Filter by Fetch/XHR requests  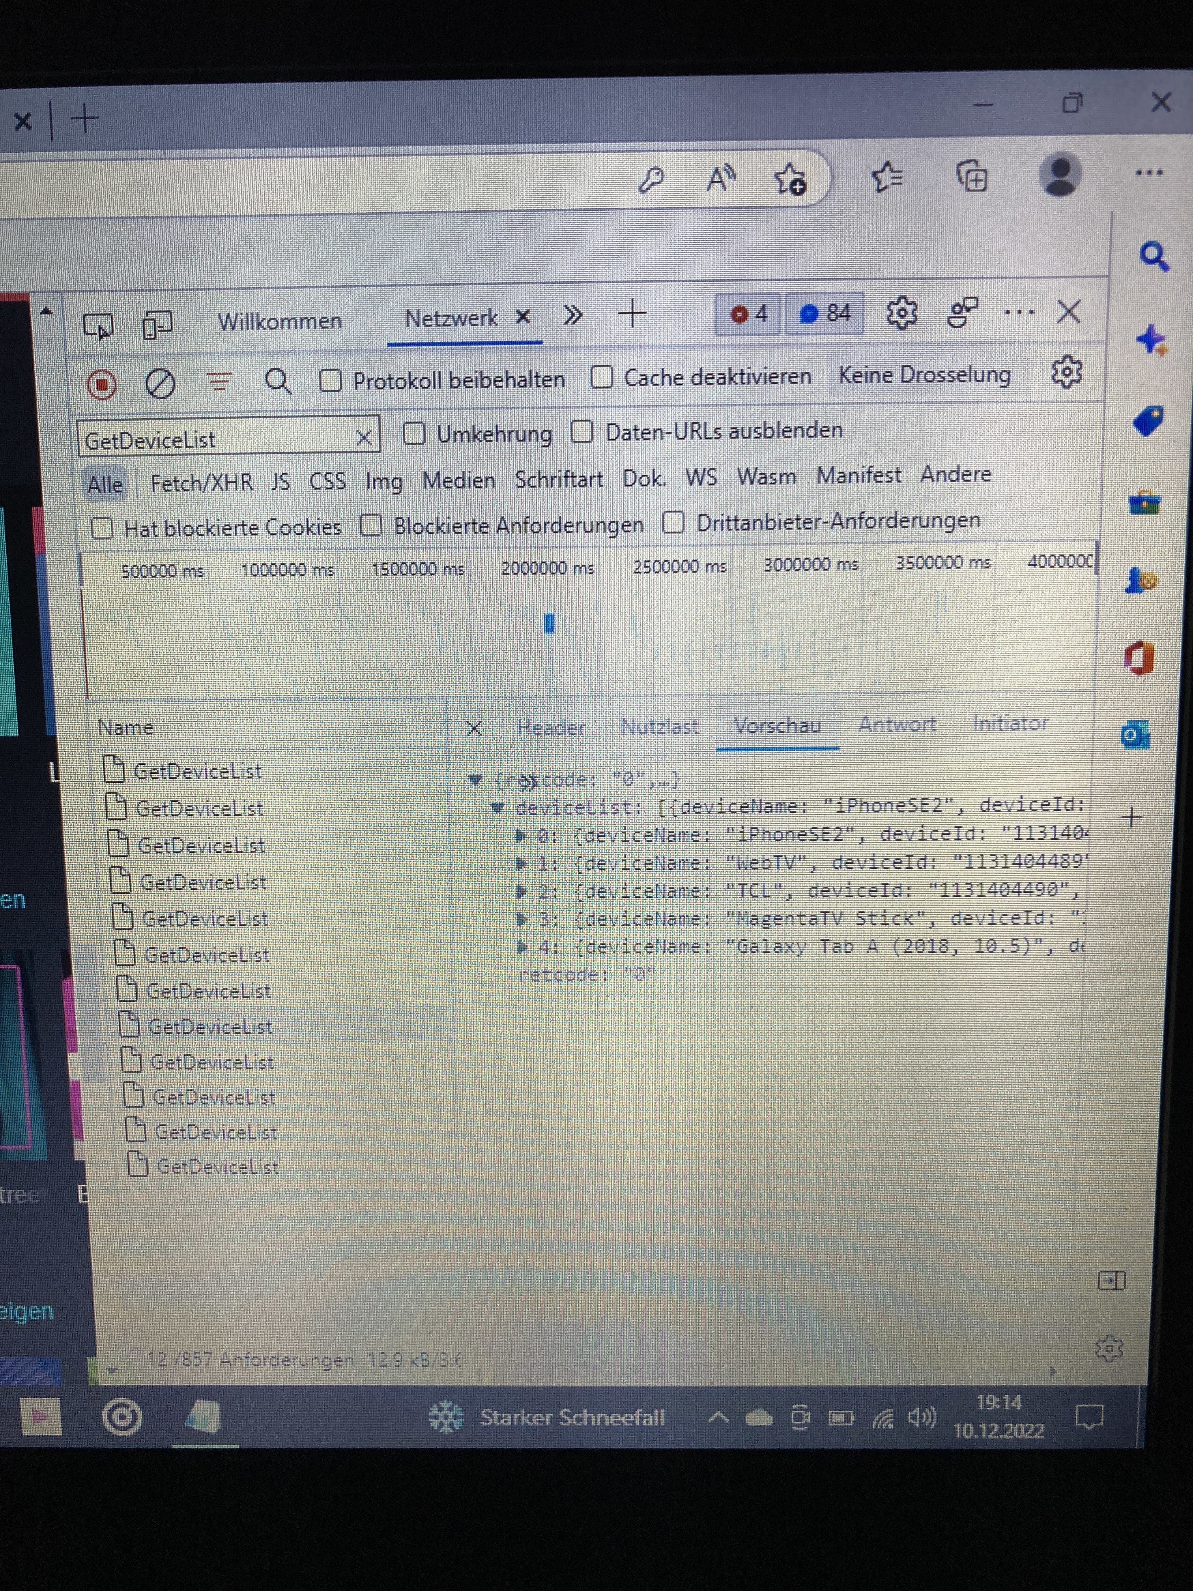click(201, 483)
